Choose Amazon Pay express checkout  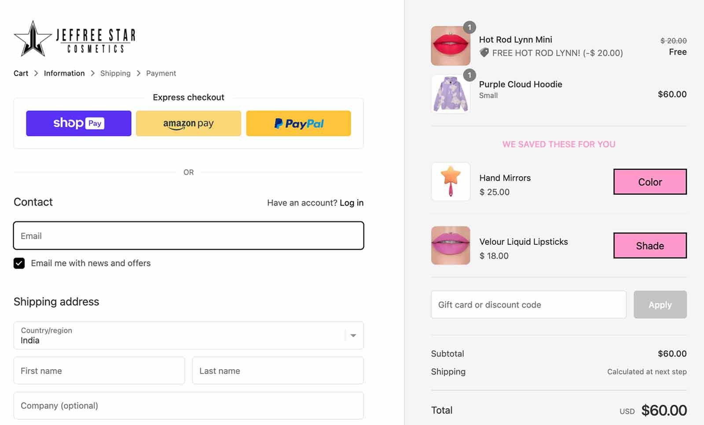pos(188,124)
